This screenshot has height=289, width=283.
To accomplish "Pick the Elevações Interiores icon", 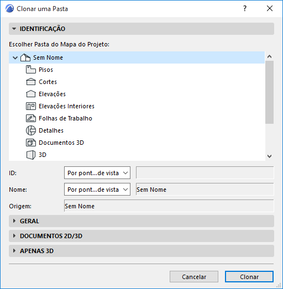I will [31, 106].
